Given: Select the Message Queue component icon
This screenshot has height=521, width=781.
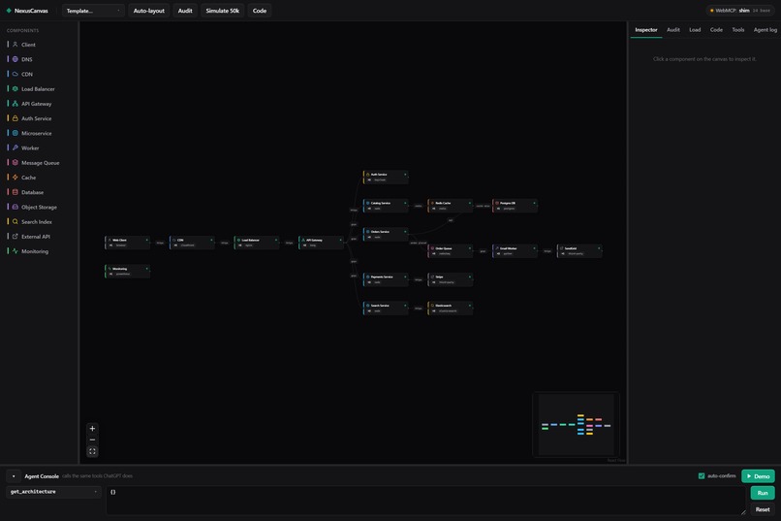Looking at the screenshot, I should [x=15, y=163].
